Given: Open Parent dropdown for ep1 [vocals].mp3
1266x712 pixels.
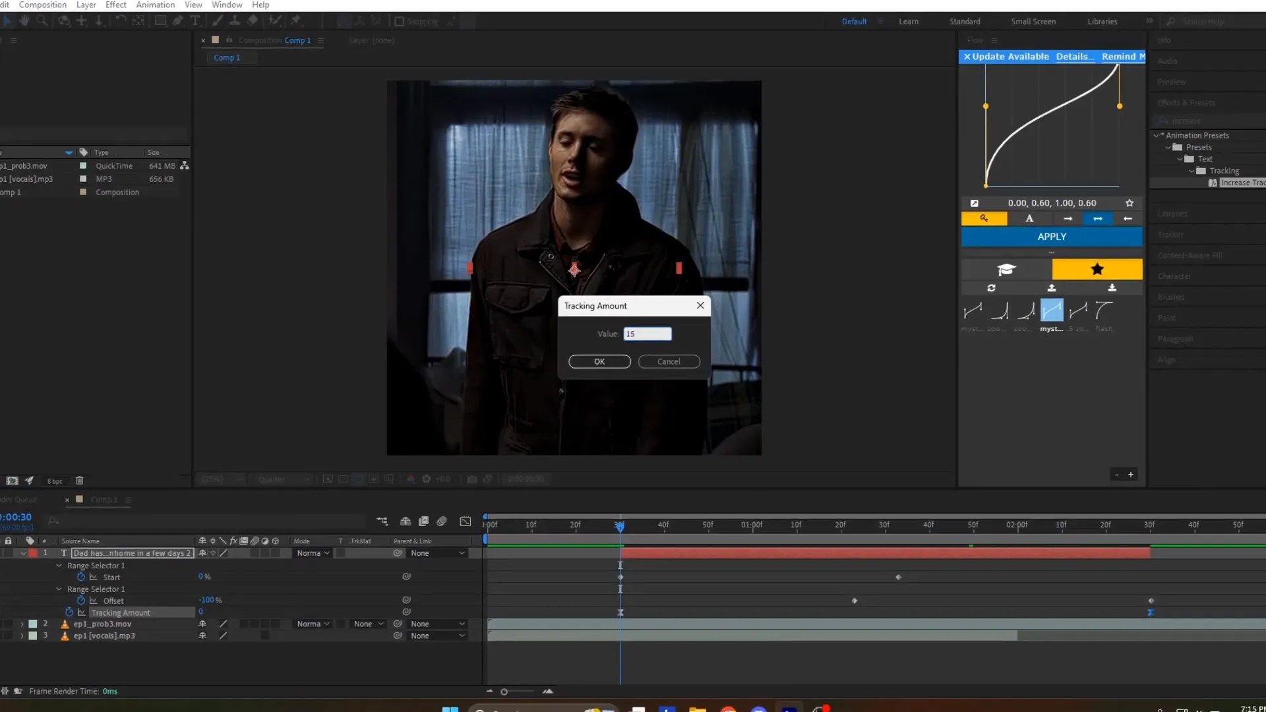Looking at the screenshot, I should point(438,636).
